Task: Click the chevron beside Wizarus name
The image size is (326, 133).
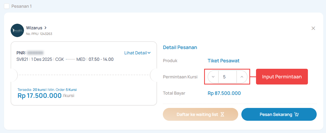Action: [46, 28]
